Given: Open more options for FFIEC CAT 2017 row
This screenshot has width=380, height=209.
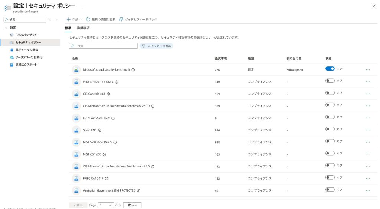Looking at the screenshot, I should click(368, 179).
